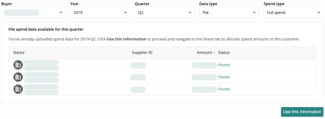Expand the Spend type dropdown showing Full spend
The image size is (325, 119).
pos(293,12)
